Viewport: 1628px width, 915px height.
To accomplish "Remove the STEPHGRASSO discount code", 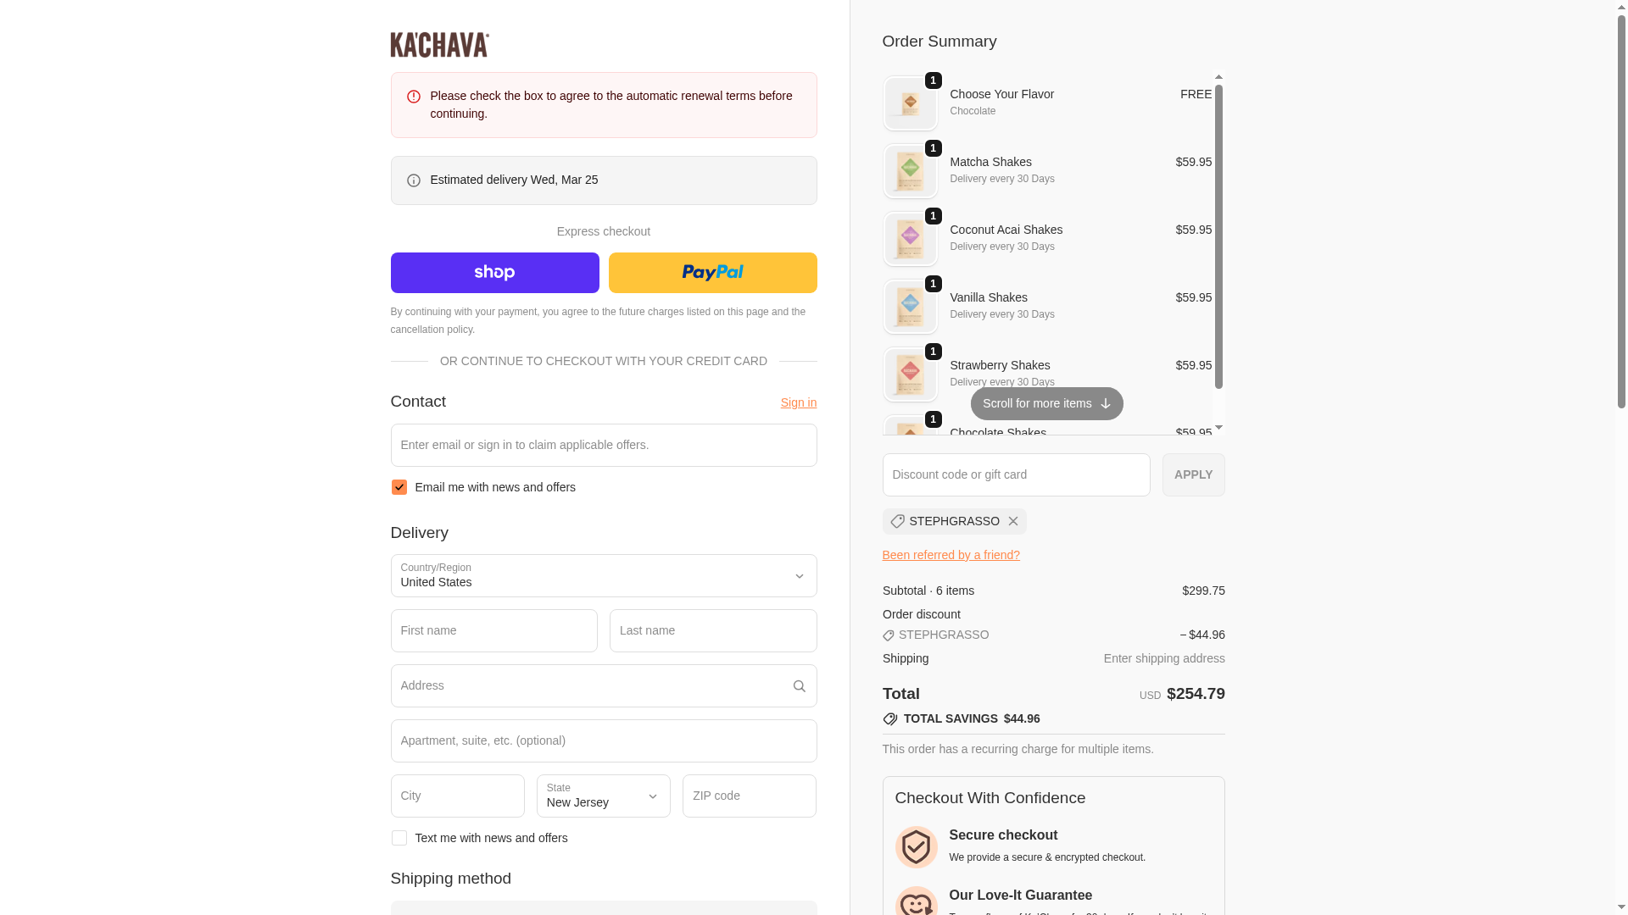I will click(x=1012, y=521).
